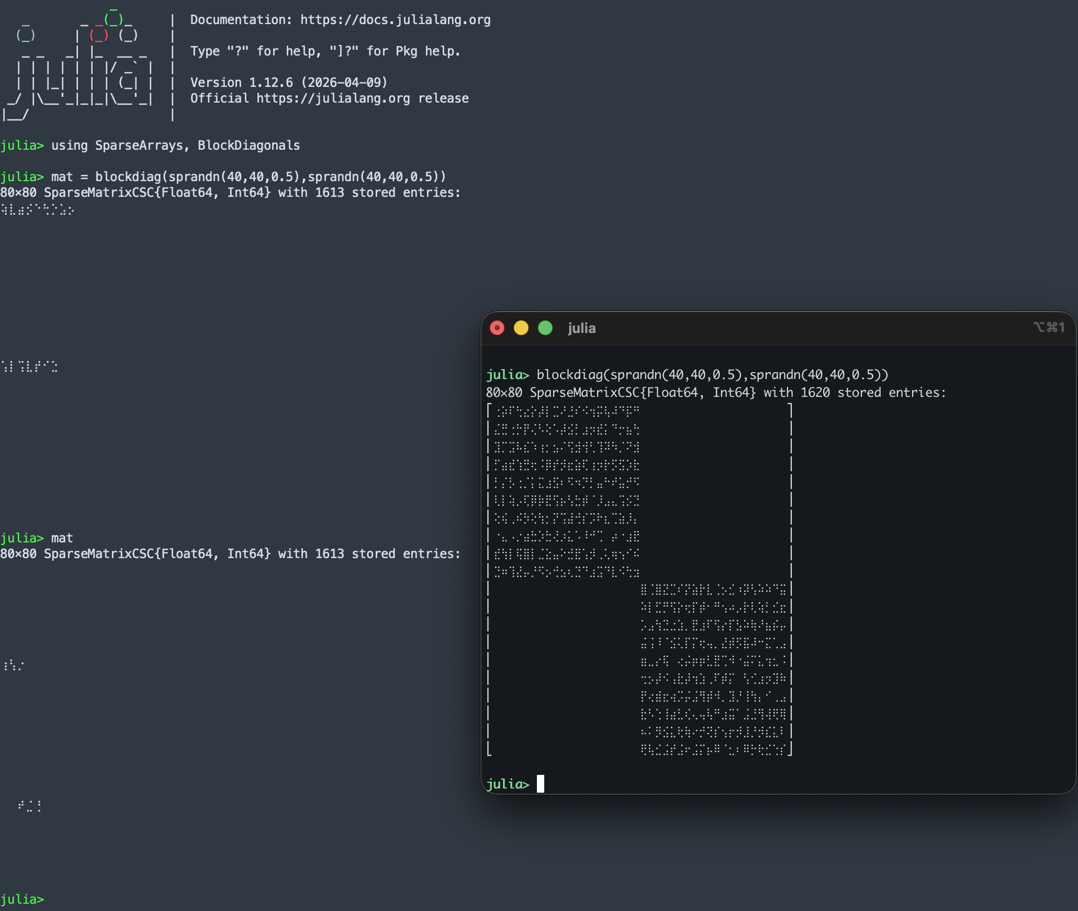The height and width of the screenshot is (911, 1078).
Task: Click the bottom-left julia> prompt in main terminal
Action: [x=22, y=899]
